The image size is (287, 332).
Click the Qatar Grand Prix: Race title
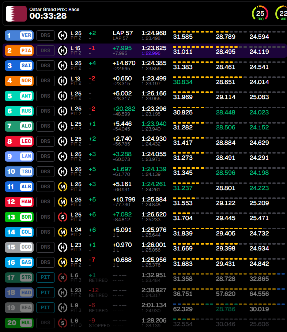[x=54, y=10]
